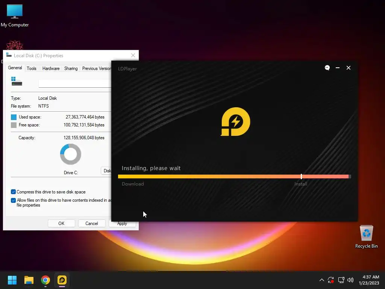Viewport: 385px width, 289px height.
Task: Open the Windows Start menu
Action: coord(12,280)
